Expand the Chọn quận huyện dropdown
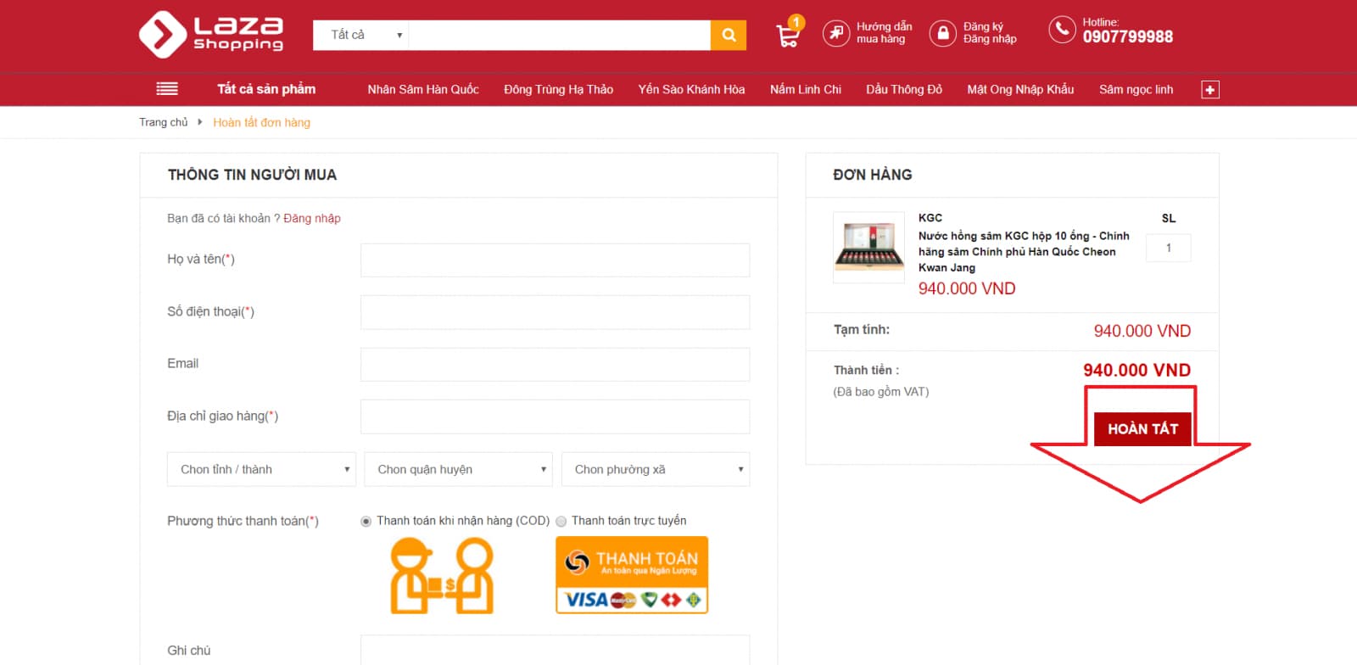The width and height of the screenshot is (1357, 665). click(x=458, y=469)
